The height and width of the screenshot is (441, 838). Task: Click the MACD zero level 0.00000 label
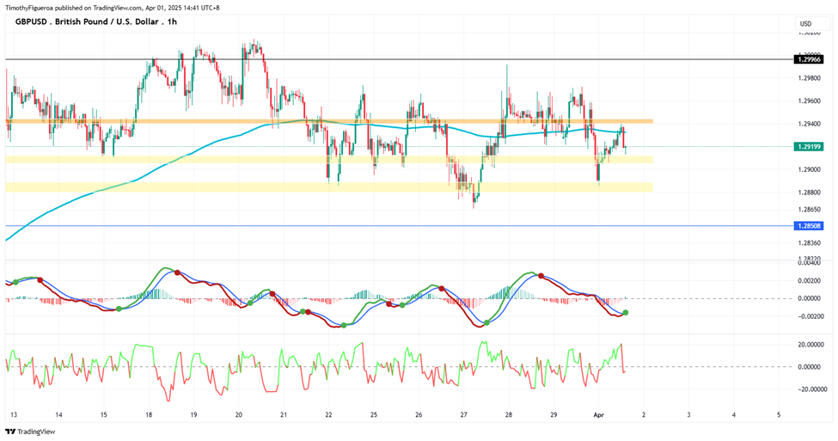tap(809, 298)
